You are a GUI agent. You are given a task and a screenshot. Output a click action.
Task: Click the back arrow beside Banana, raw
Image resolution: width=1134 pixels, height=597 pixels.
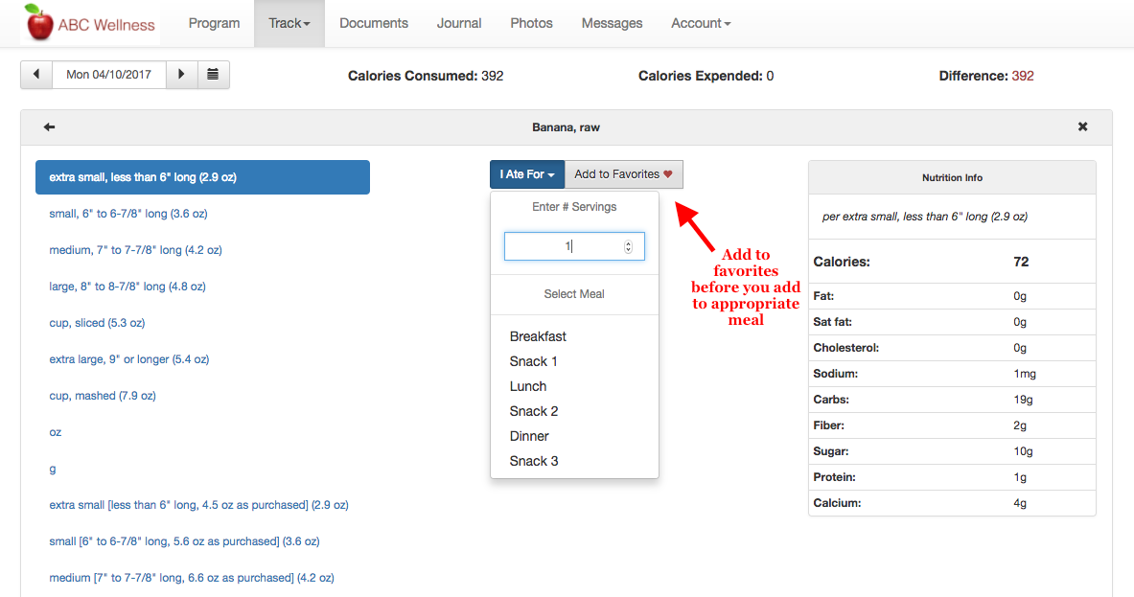[x=49, y=127]
